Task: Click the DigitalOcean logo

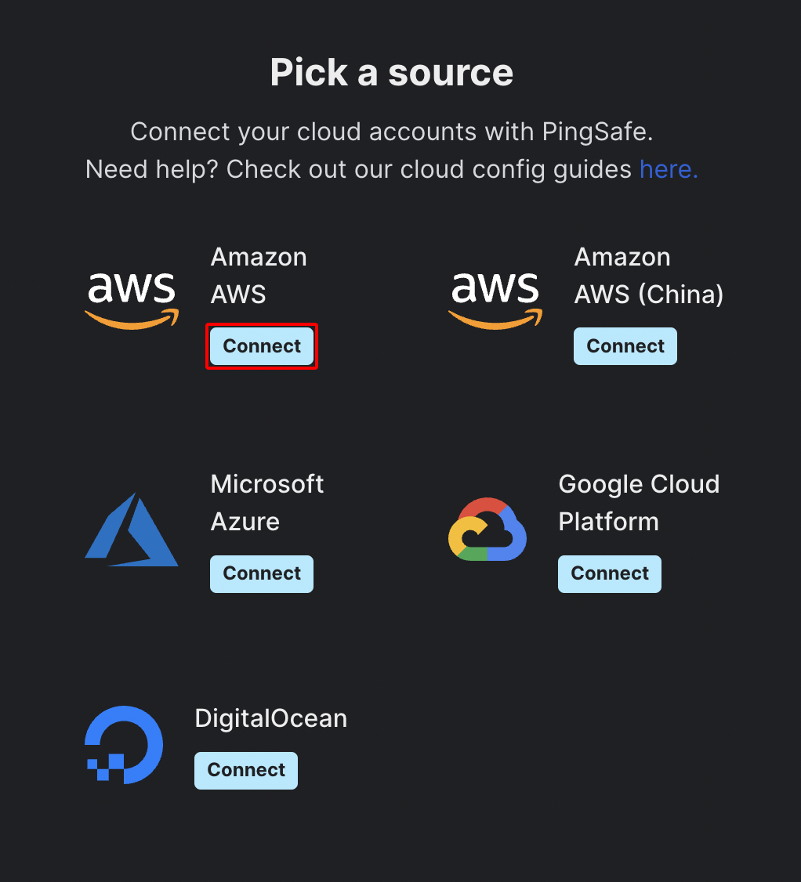Action: (124, 745)
